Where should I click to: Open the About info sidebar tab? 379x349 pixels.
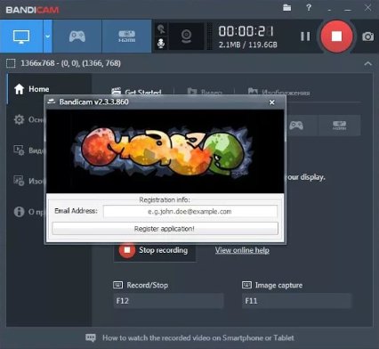(28, 212)
